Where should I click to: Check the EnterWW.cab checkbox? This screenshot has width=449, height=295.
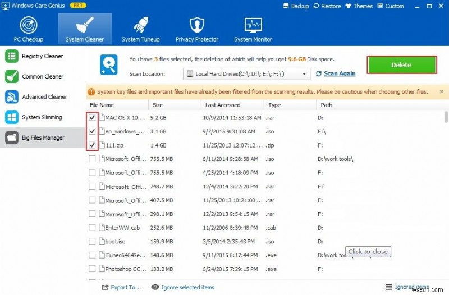(92, 228)
